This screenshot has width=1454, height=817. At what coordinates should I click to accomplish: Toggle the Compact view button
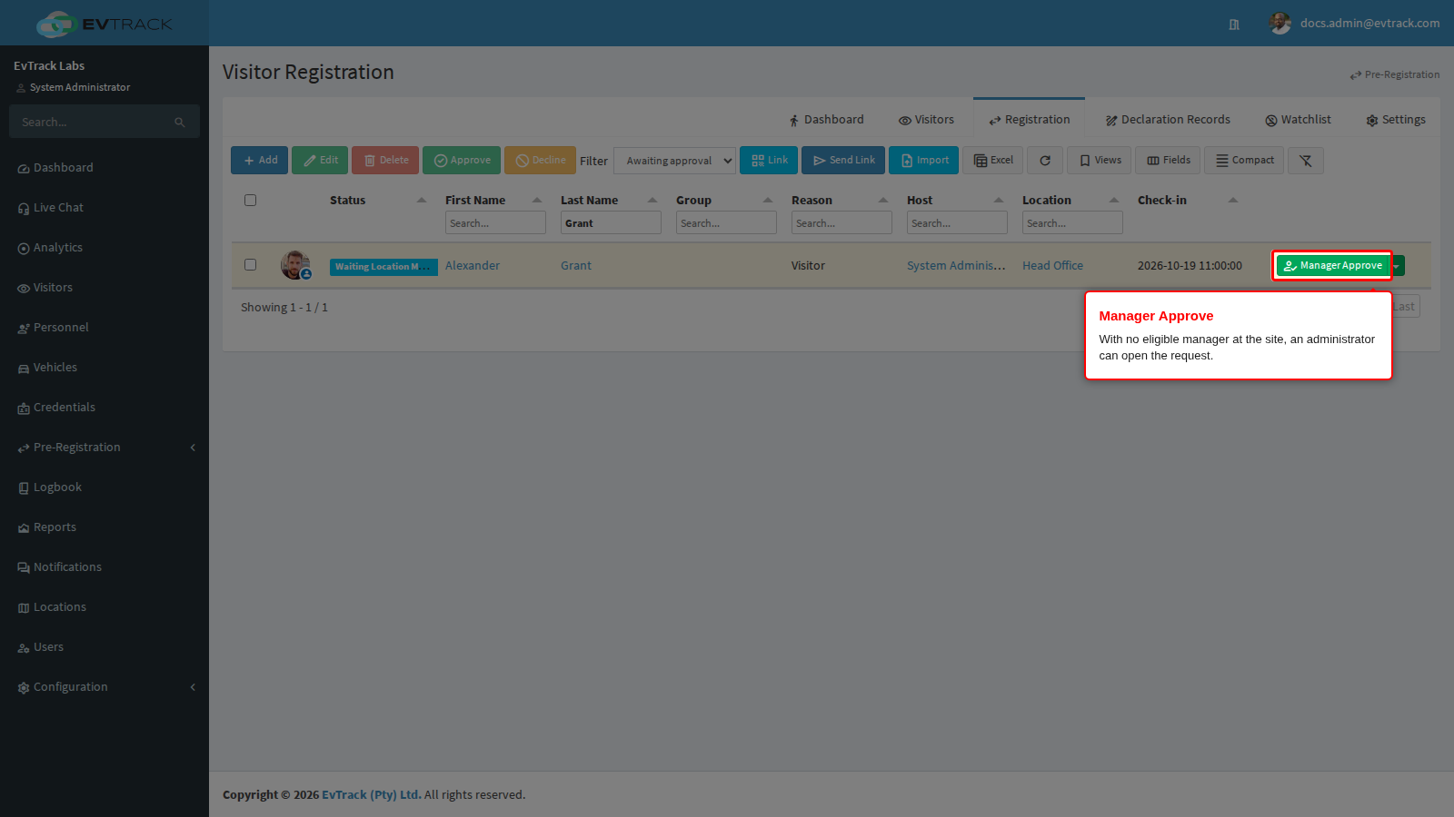click(1244, 161)
